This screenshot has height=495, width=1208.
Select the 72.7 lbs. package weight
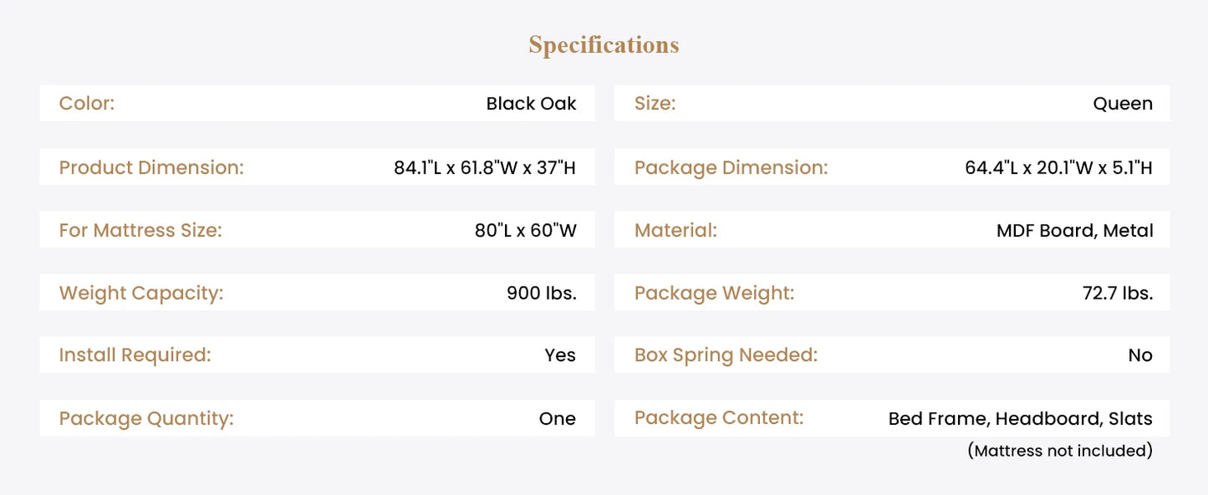coord(1117,293)
